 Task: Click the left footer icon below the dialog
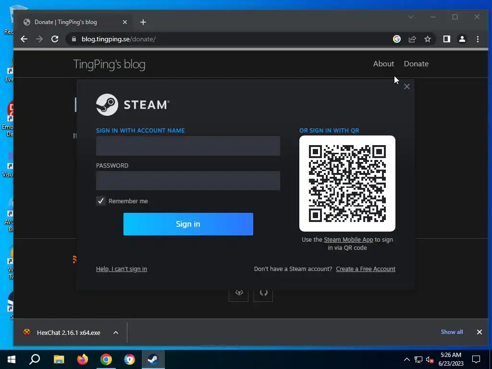click(238, 293)
